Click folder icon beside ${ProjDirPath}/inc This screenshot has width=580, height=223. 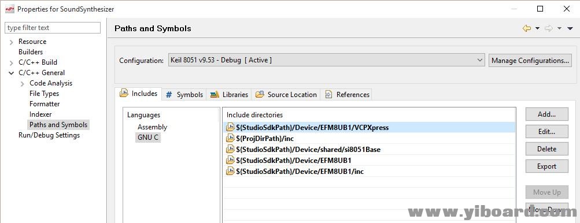tap(230, 138)
